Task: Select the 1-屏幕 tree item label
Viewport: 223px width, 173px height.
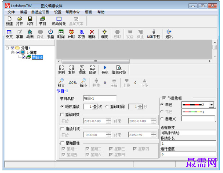Action: [x=32, y=53]
